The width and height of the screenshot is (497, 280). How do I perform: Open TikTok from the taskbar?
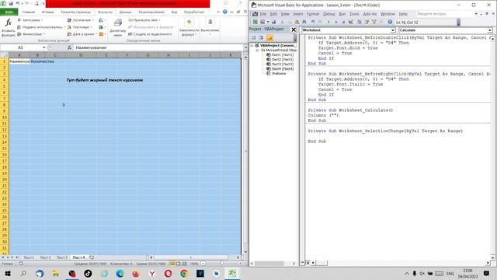88,273
